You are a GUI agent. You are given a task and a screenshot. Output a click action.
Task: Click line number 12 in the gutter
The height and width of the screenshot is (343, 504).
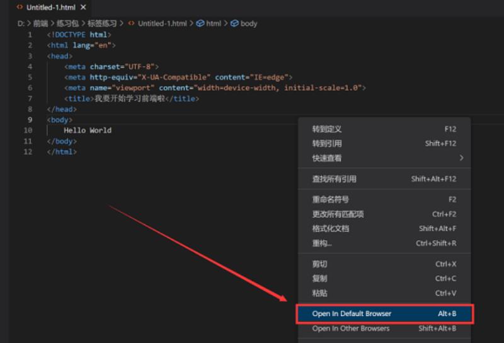[x=28, y=151]
